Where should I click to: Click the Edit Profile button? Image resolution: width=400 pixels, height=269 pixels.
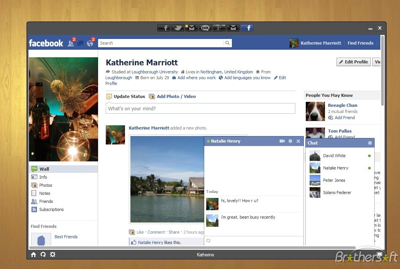coord(353,62)
